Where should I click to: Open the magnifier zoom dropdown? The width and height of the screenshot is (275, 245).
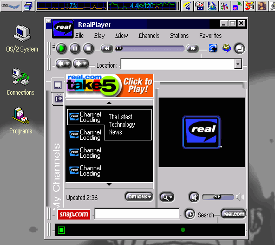click(167, 197)
